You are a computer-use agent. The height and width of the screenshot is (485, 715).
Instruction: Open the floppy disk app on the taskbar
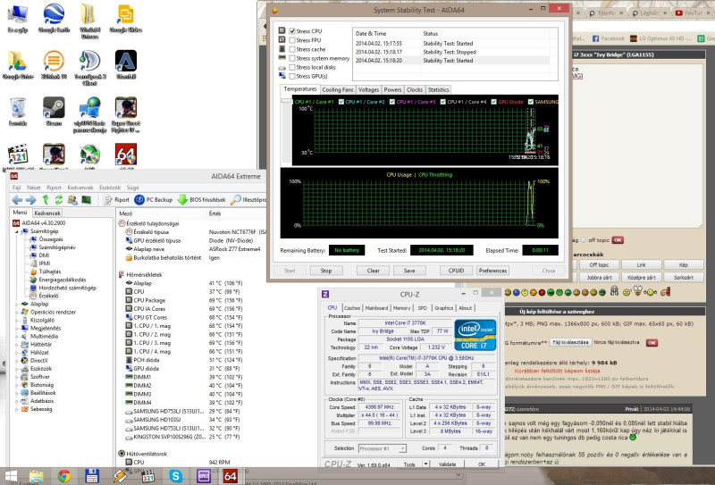92,476
